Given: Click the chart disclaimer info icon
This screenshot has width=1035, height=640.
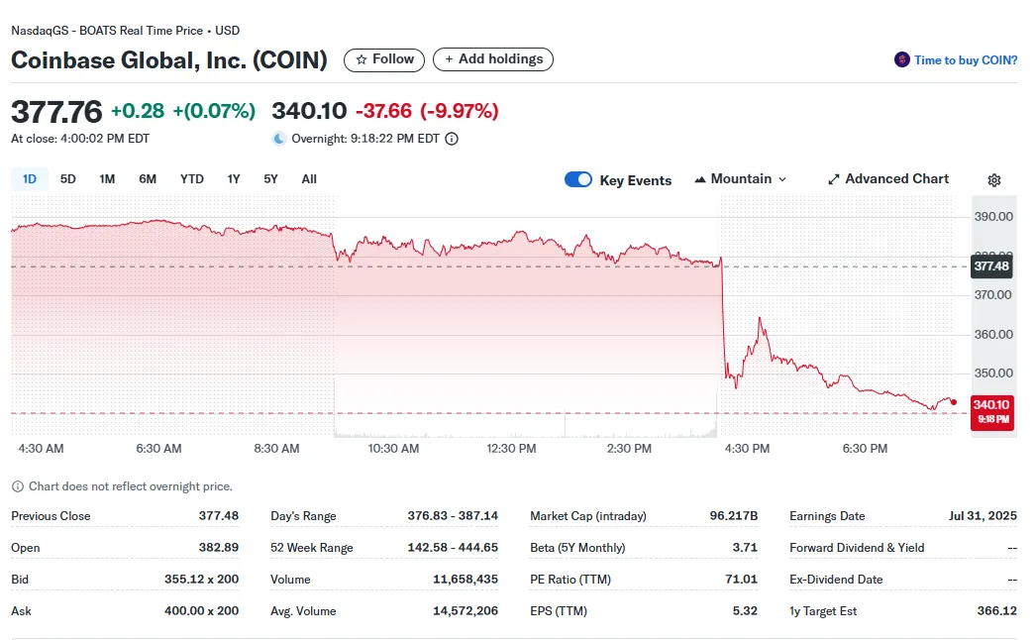Looking at the screenshot, I should tap(17, 486).
